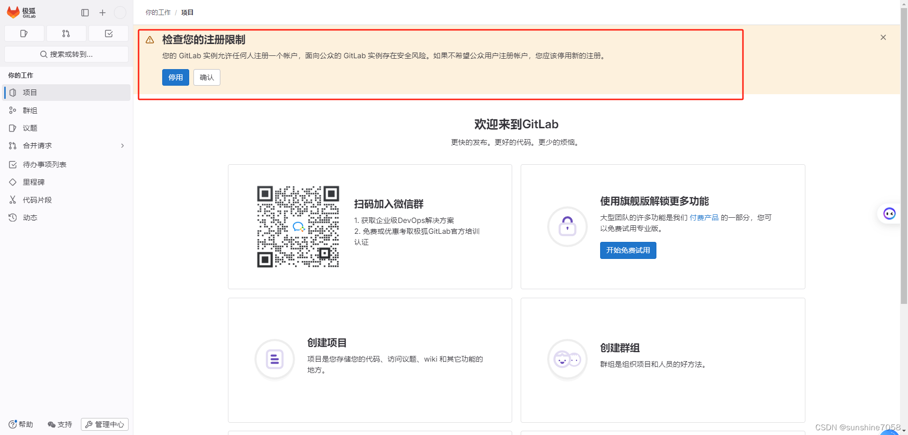The height and width of the screenshot is (435, 908).
Task: Dismiss the registration alert with X
Action: point(883,37)
